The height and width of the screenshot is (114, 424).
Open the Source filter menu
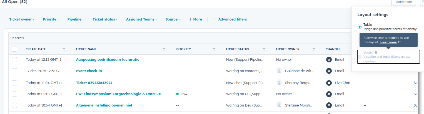click(x=173, y=19)
